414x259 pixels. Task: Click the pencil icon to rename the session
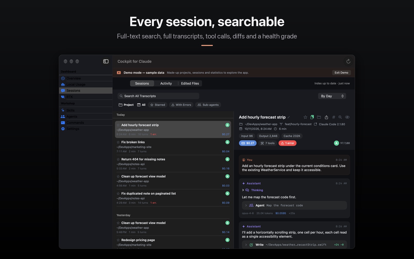[289, 117]
